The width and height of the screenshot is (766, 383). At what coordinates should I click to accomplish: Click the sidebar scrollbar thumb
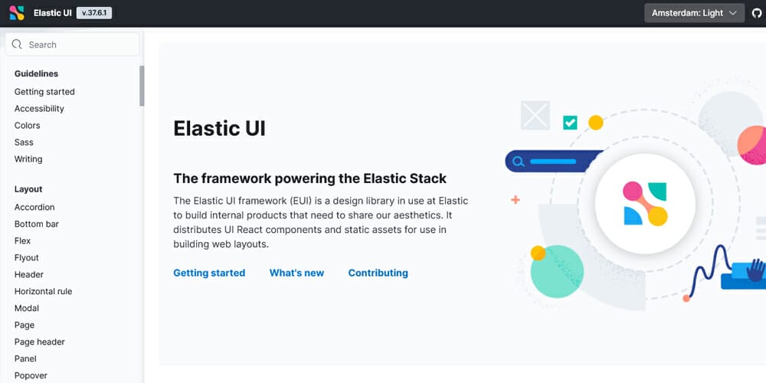coord(142,86)
